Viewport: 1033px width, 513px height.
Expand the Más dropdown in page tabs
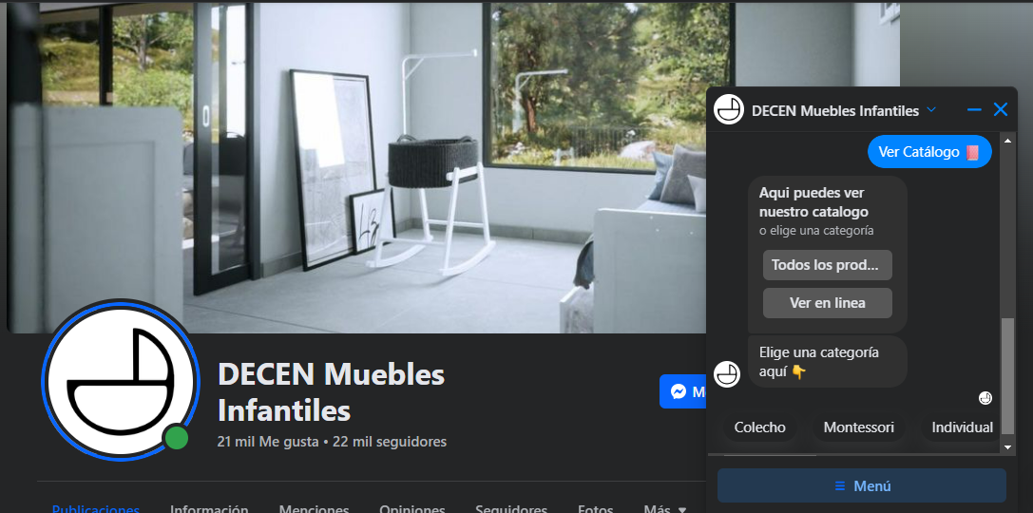(664, 507)
